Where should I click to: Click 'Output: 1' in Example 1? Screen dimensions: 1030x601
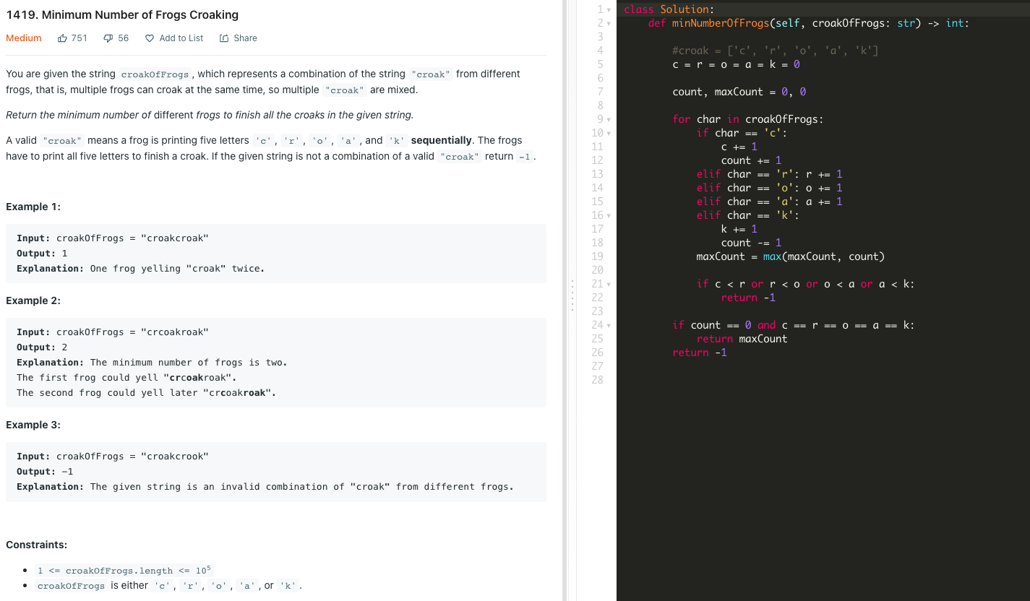(42, 254)
